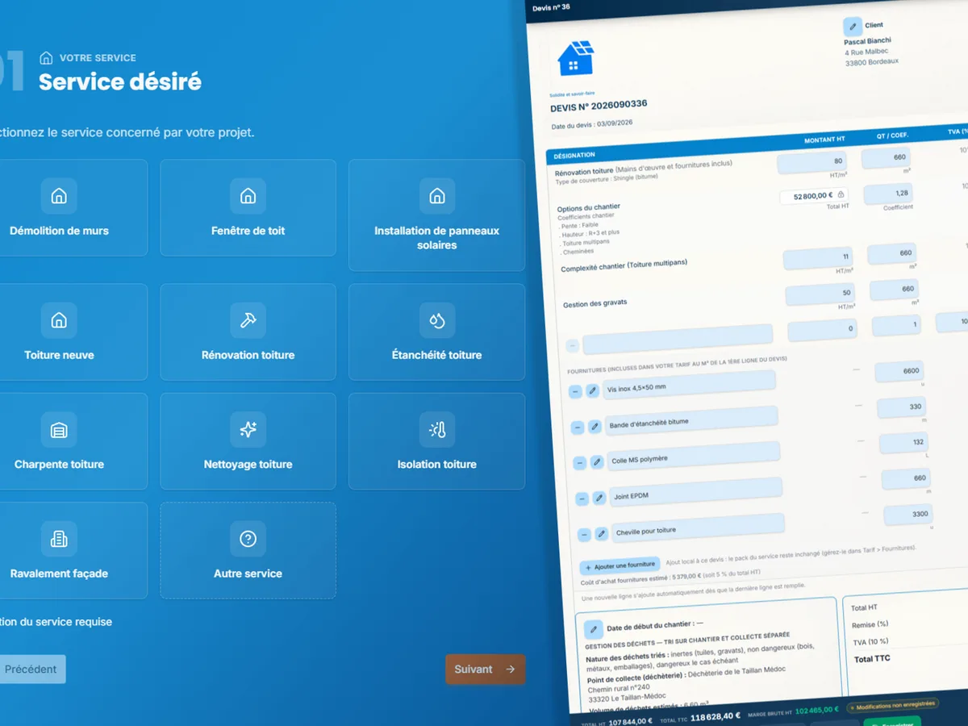Edit the Cheville pour toiture supply
Screen dimensions: 968x726
[x=602, y=533]
